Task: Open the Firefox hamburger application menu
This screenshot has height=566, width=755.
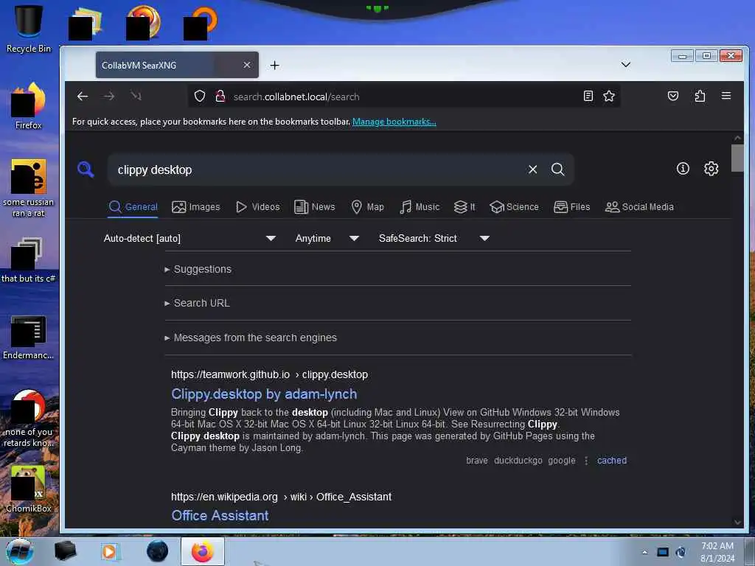Action: click(726, 96)
